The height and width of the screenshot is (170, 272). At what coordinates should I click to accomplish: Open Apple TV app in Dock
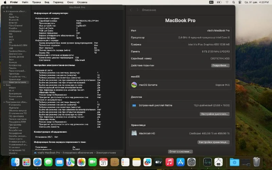coord(158,163)
